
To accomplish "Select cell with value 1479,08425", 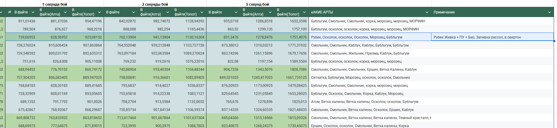I will pyautogui.click(x=292, y=86).
